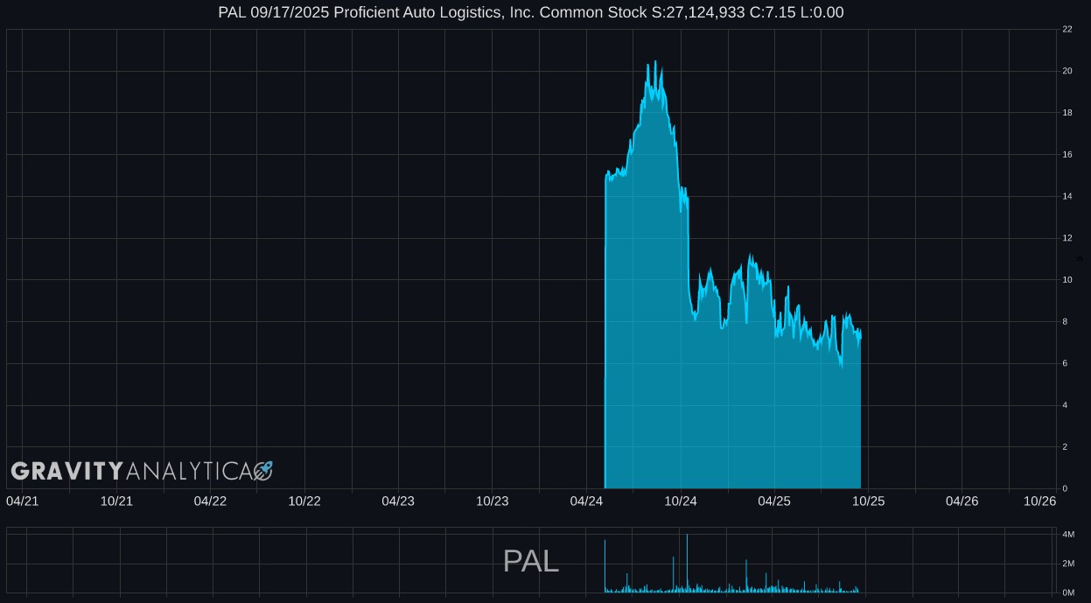Select the 10/25 date axis label
Viewport: 1091px width, 603px height.
pos(869,501)
